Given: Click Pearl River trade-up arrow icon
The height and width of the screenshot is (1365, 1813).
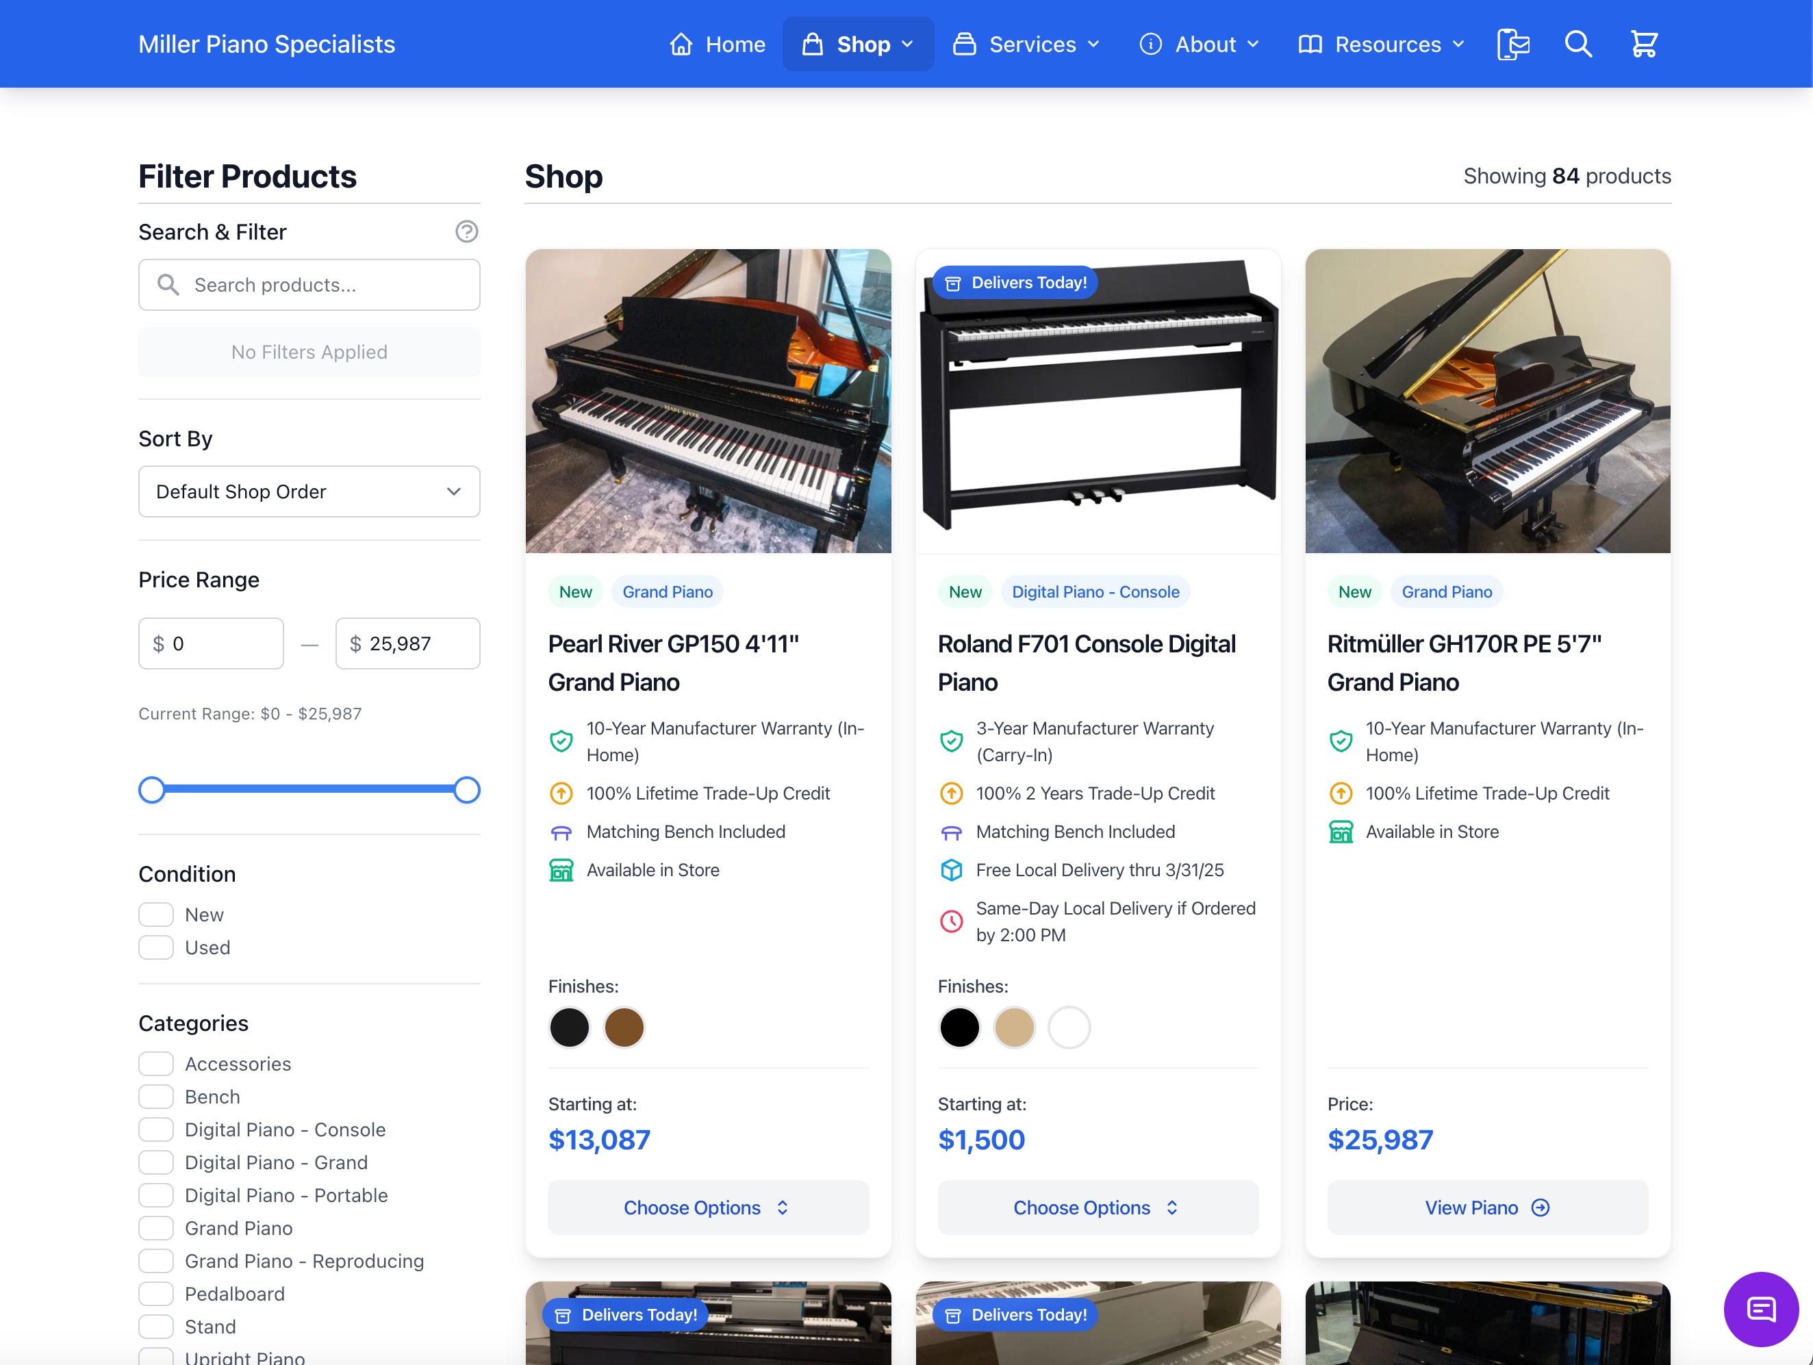Looking at the screenshot, I should (561, 793).
